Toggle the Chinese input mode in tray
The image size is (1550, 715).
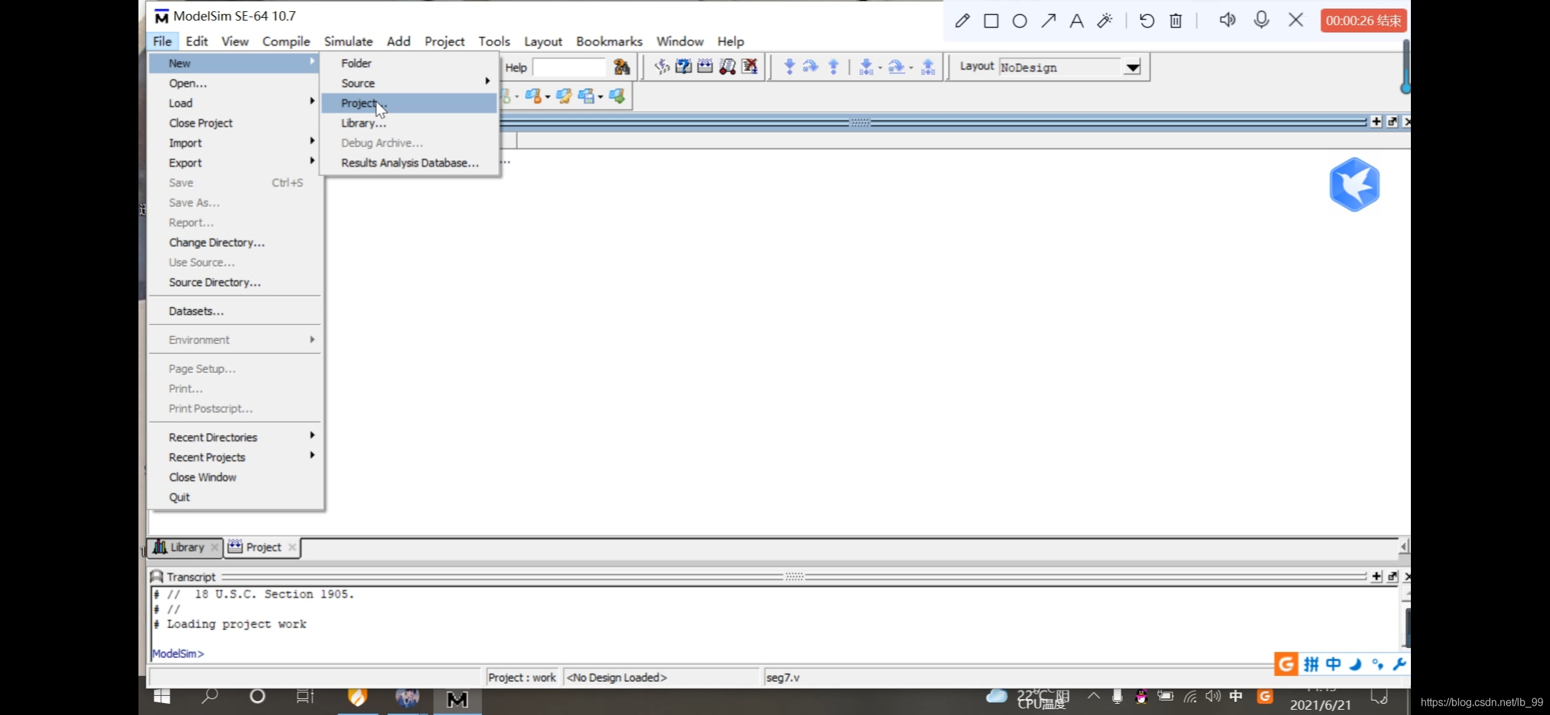tap(1235, 696)
